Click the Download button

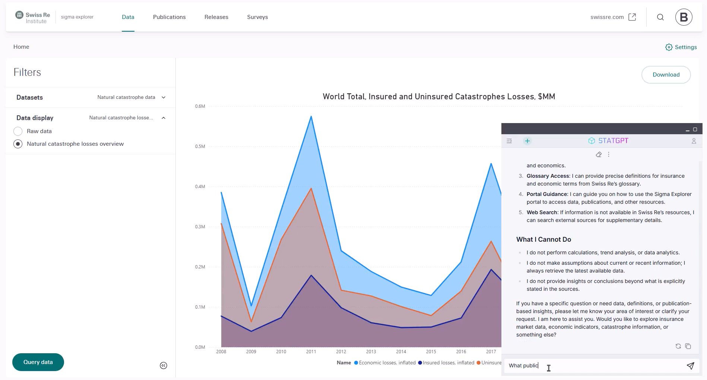[x=666, y=75]
